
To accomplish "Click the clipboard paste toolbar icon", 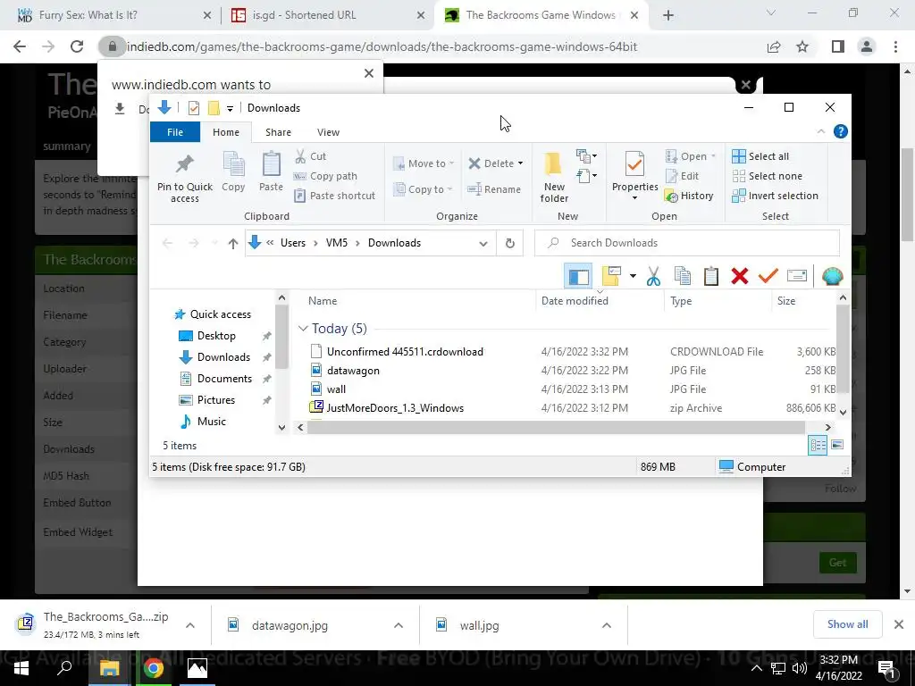I will tap(710, 276).
